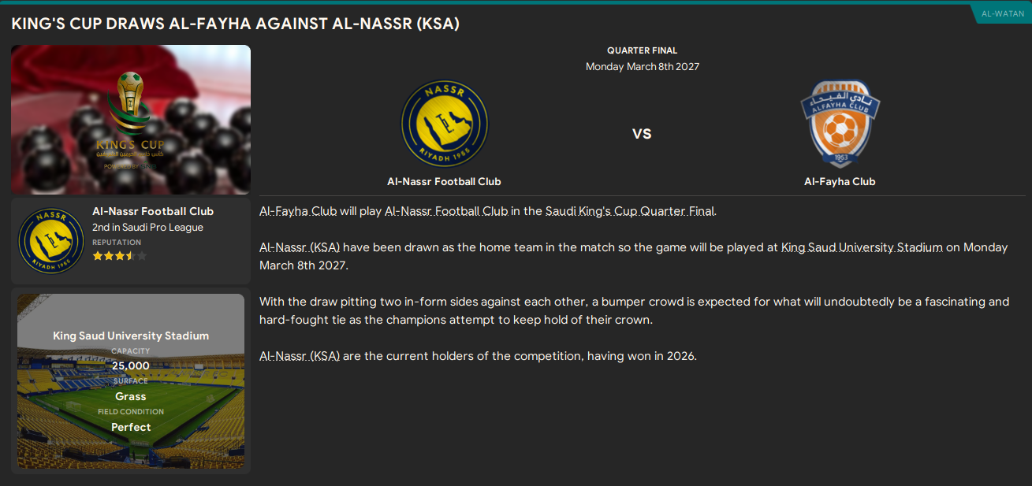Click the stadium name above the capacity figure
The image size is (1032, 486).
(131, 336)
